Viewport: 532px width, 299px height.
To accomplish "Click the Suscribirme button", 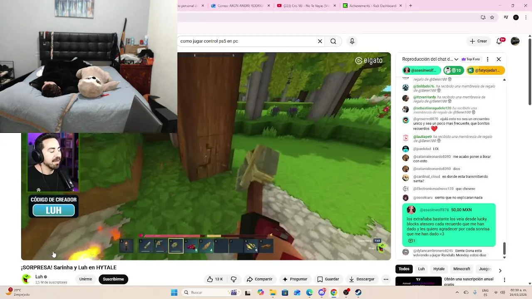I will (x=113, y=279).
